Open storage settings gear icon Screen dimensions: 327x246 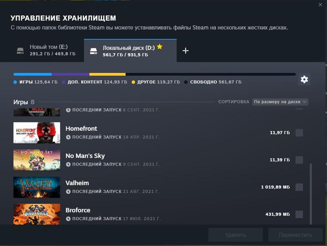click(304, 79)
